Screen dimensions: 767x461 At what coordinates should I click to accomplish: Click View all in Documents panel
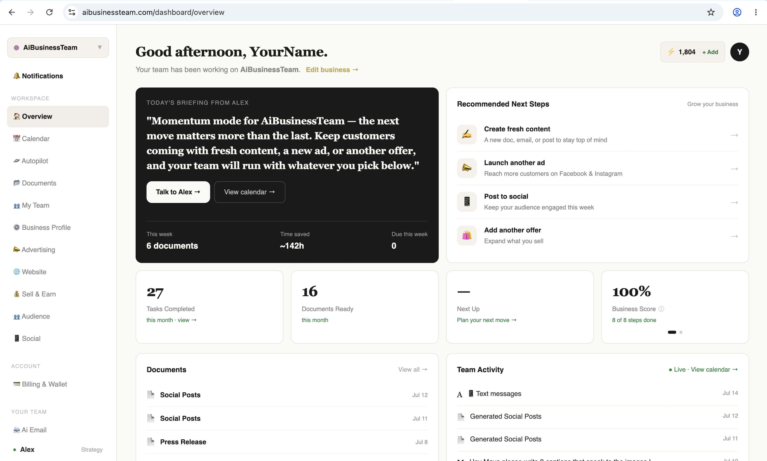point(413,369)
